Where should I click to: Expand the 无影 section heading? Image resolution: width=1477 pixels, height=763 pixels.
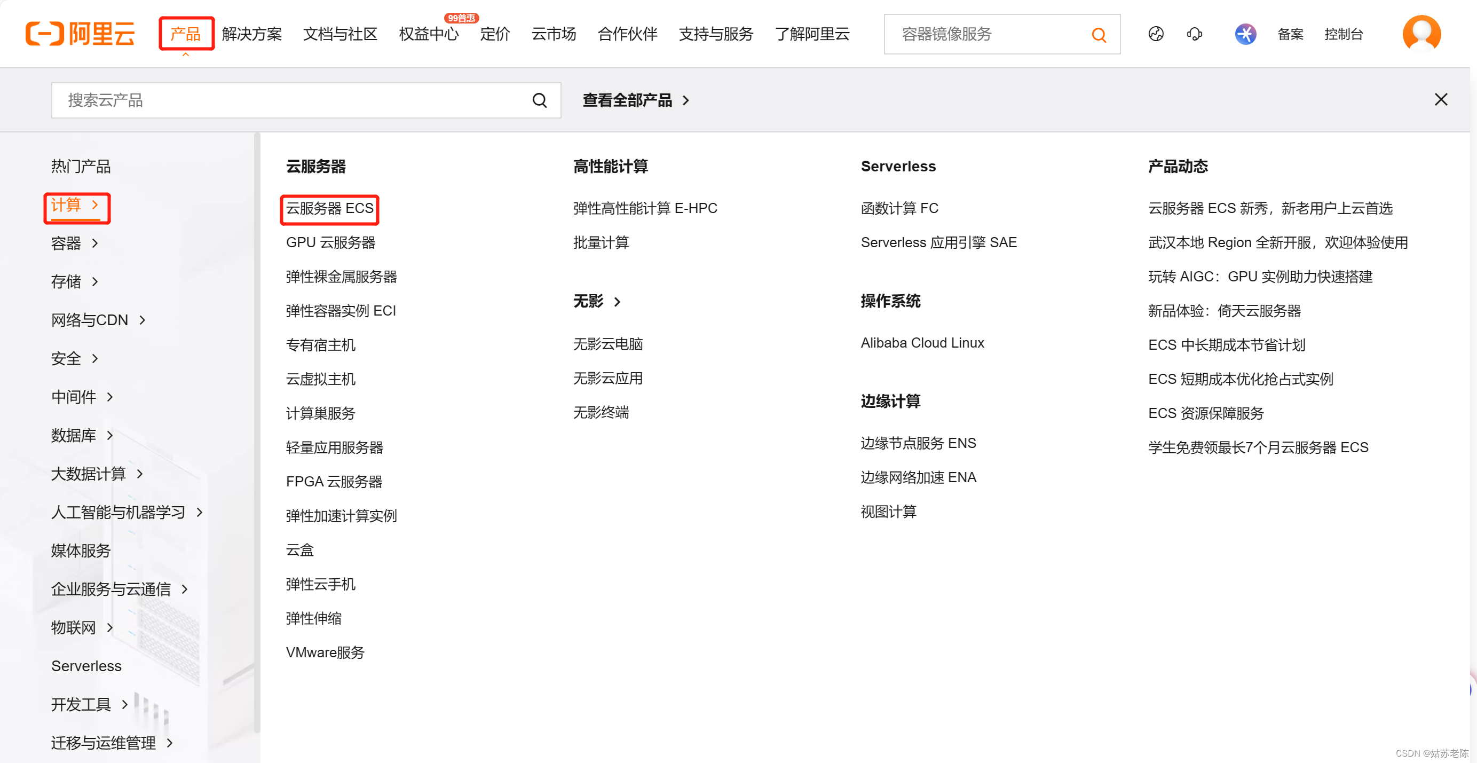pyautogui.click(x=597, y=301)
